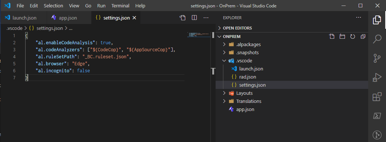Click the editor minimap preview
The width and height of the screenshot is (386, 142).
[199, 35]
